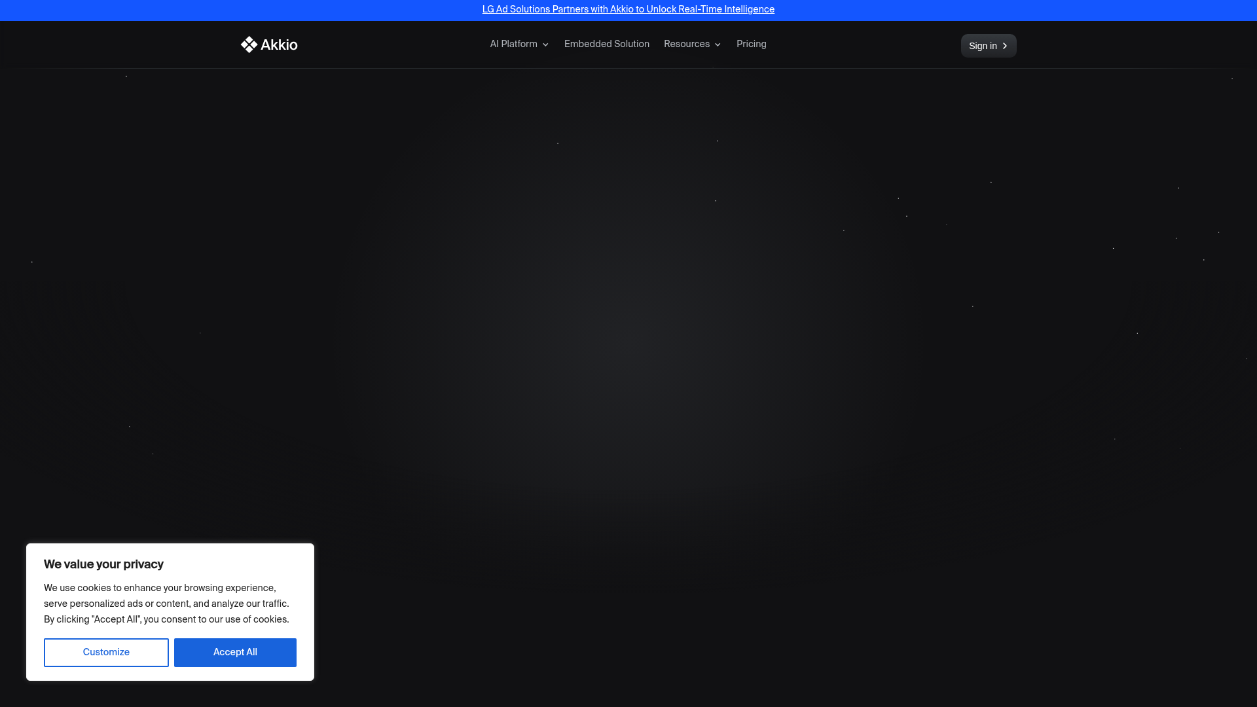1257x707 pixels.
Task: Click the Akkio brand mark top left
Action: [x=249, y=44]
